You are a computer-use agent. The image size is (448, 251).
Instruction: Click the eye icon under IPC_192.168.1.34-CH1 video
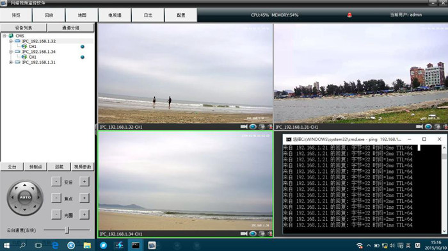(x=253, y=234)
